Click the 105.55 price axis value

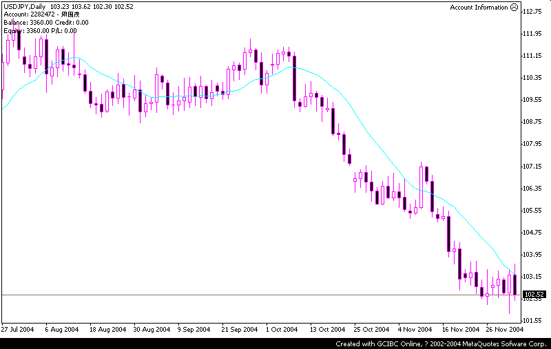[x=532, y=211]
